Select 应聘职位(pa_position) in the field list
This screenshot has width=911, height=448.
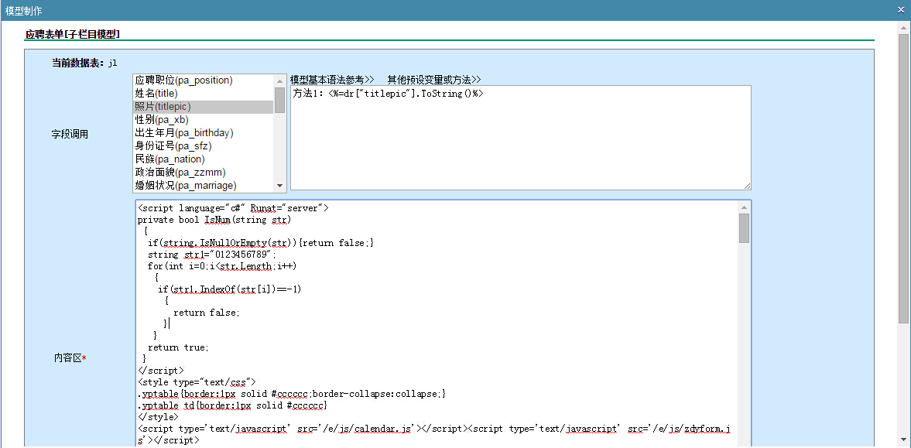184,80
